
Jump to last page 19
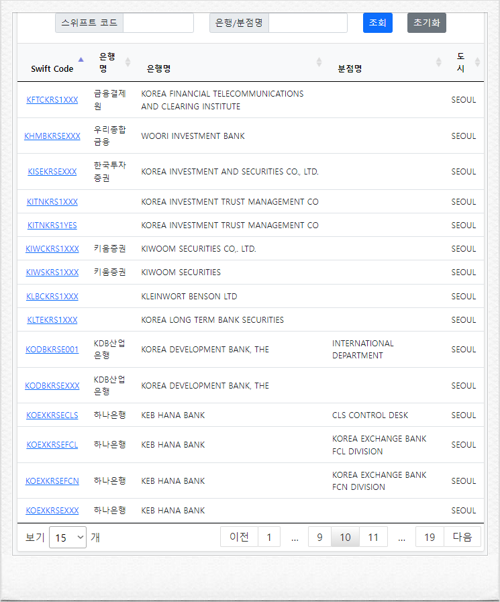pyautogui.click(x=430, y=537)
